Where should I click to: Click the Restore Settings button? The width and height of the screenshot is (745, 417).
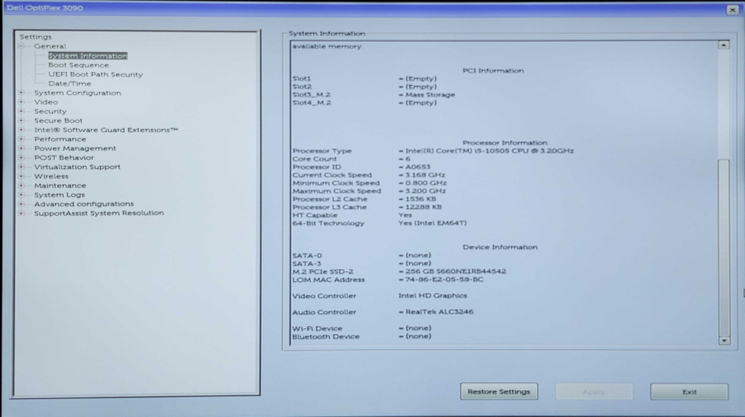pos(499,392)
